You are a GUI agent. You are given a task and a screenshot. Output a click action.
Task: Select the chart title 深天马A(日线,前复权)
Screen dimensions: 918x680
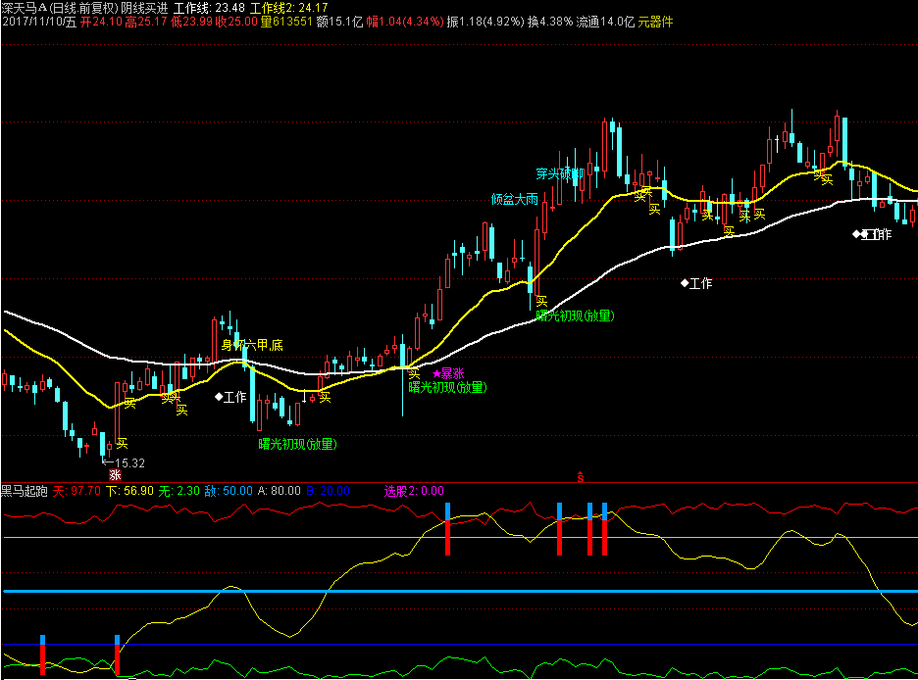[59, 8]
